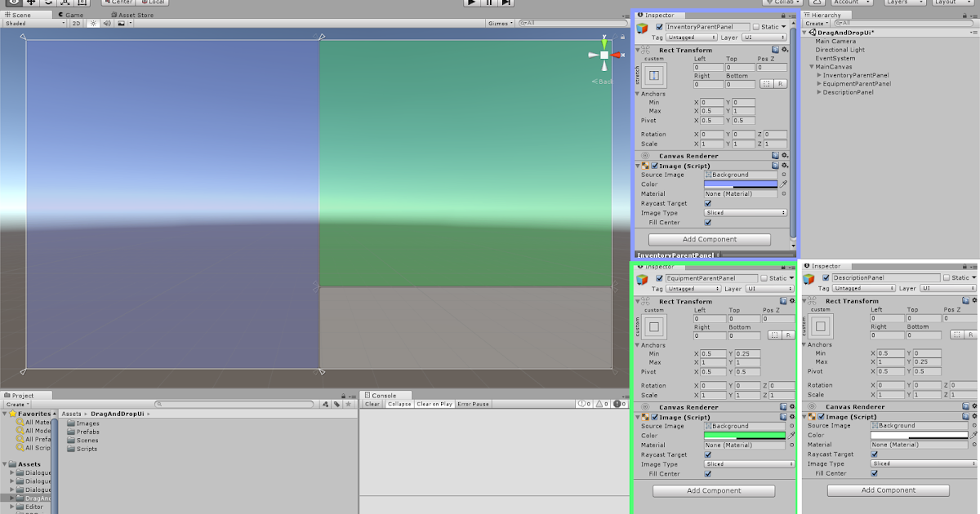Select the Rotate tool in the toolbar
This screenshot has height=514, width=980.
(49, 2)
